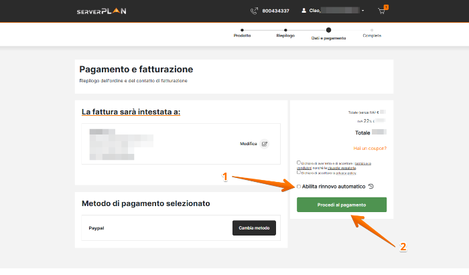
Task: Click the Cambia metodo button
Action: [x=254, y=228]
